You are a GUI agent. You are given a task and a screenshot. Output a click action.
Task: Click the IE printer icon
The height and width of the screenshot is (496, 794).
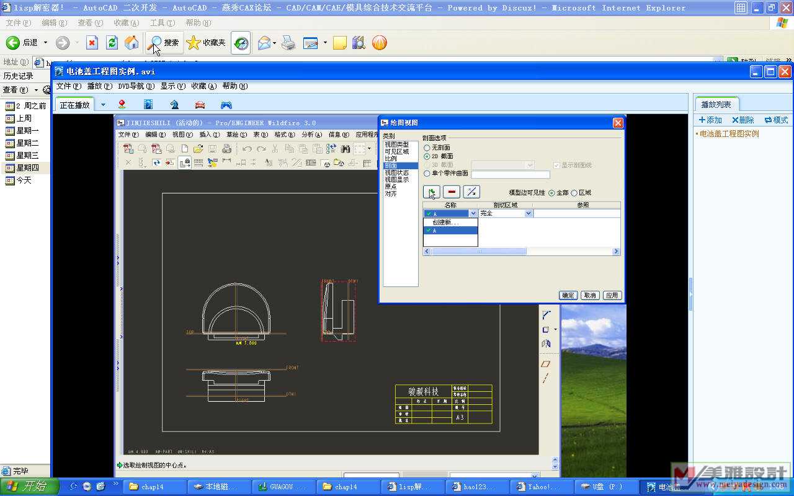288,43
